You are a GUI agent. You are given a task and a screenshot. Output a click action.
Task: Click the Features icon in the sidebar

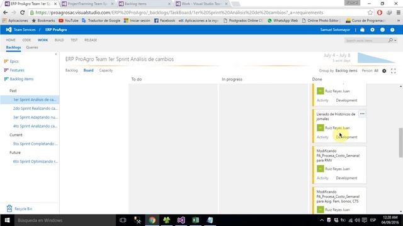click(6, 70)
